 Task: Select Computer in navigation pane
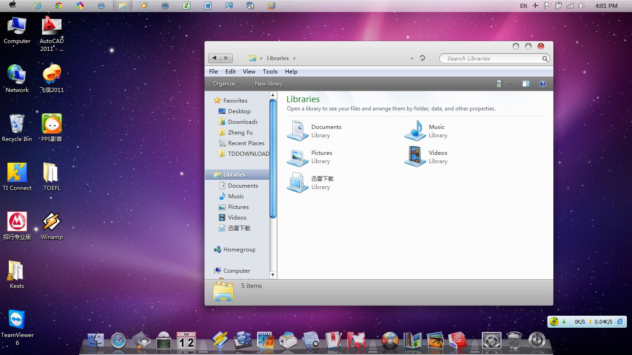tap(232, 270)
